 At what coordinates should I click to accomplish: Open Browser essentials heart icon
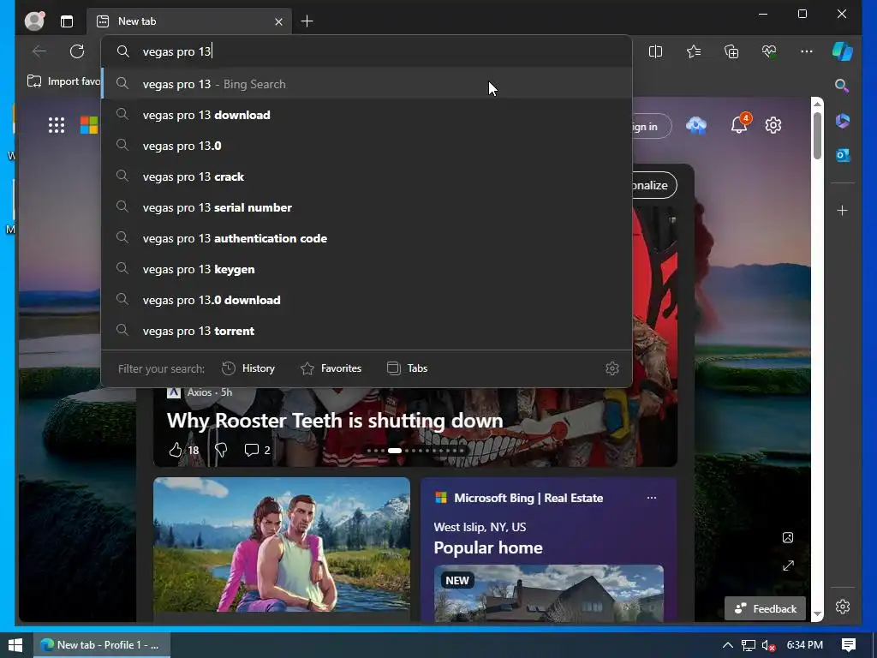coord(769,51)
